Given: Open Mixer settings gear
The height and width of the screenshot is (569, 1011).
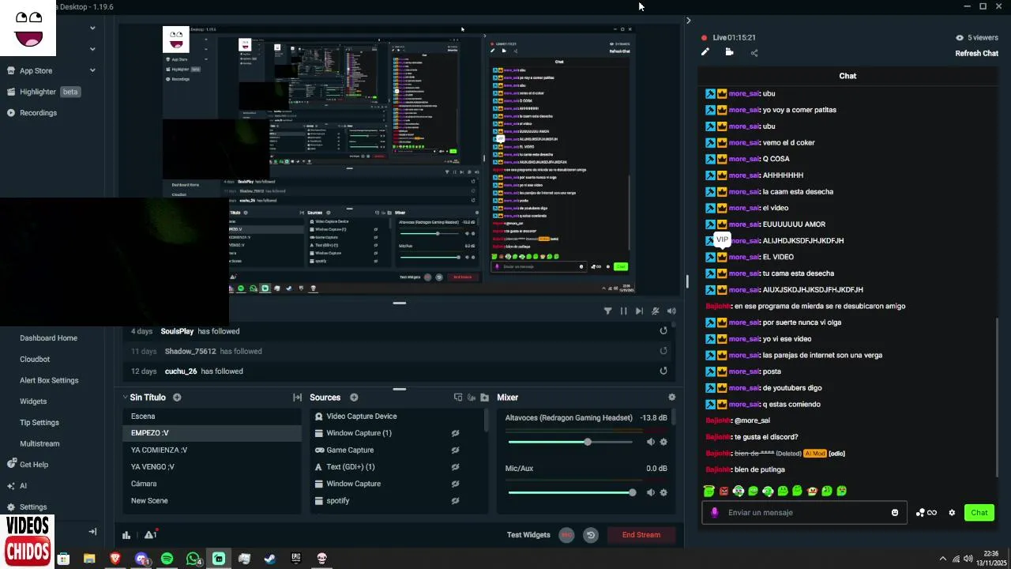Looking at the screenshot, I should (x=671, y=398).
